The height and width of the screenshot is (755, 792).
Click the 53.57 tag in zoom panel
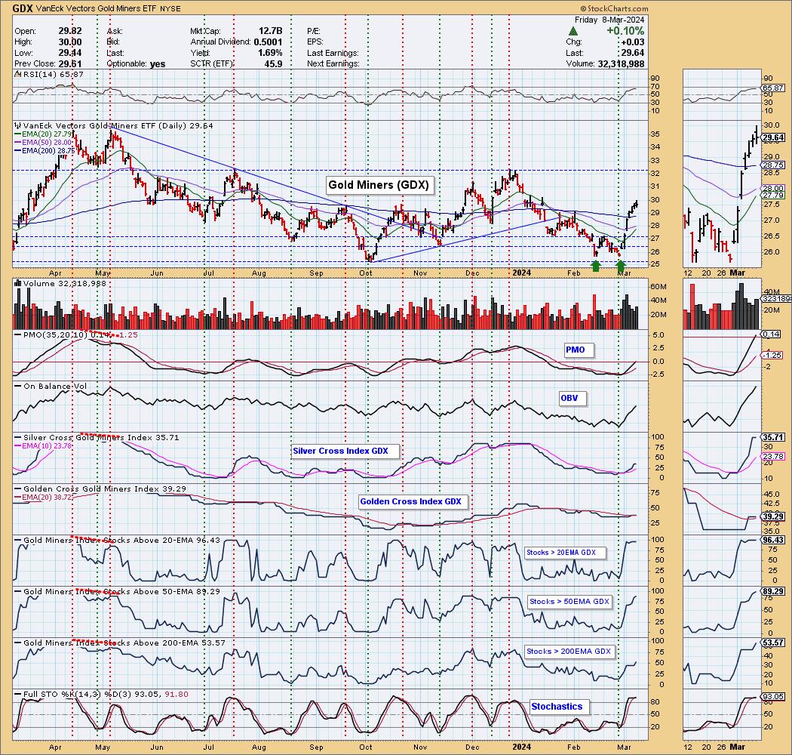tap(773, 643)
